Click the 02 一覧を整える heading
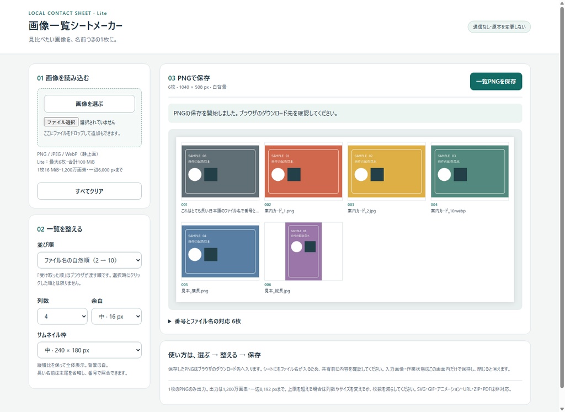 coord(60,229)
